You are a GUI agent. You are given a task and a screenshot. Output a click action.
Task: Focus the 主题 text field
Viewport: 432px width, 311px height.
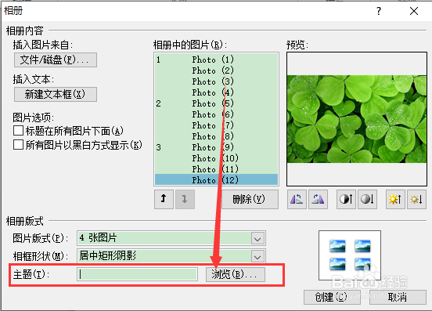[x=137, y=274]
